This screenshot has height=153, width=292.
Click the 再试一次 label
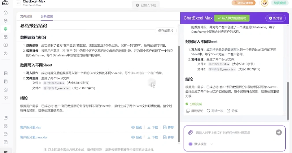(217, 111)
